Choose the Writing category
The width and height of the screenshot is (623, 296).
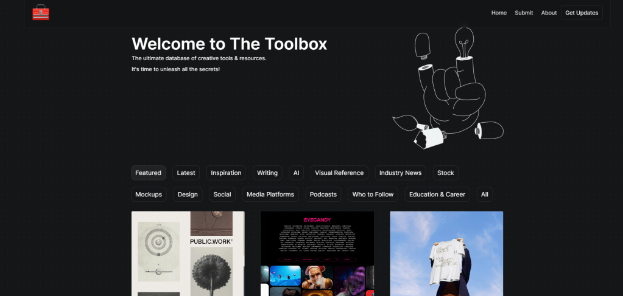point(267,173)
